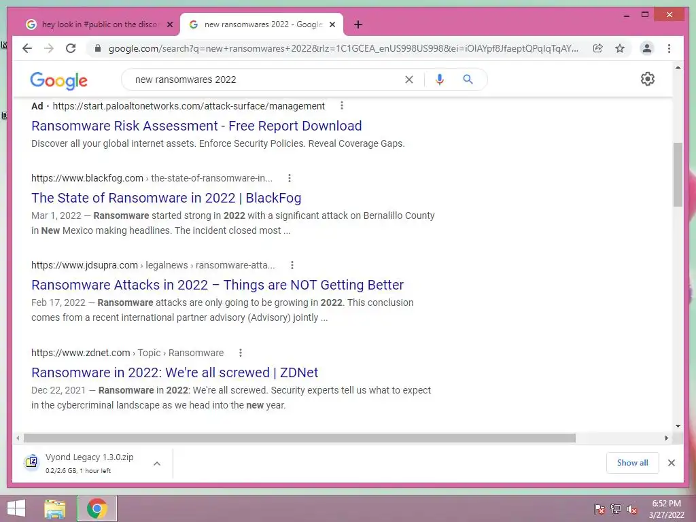This screenshot has width=696, height=522.
Task: Click left arrow of horizontal scrollbar
Action: tap(17, 438)
